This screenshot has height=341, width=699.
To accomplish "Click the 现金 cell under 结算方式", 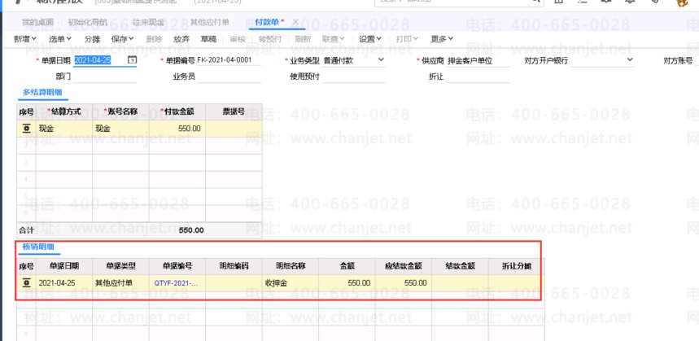I will point(64,129).
